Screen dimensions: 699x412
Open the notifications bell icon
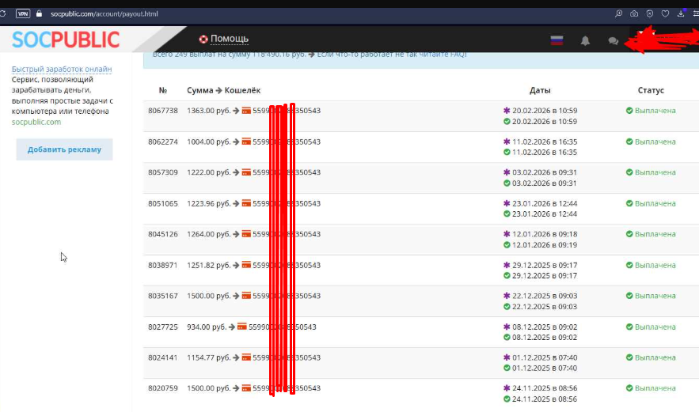(x=586, y=40)
